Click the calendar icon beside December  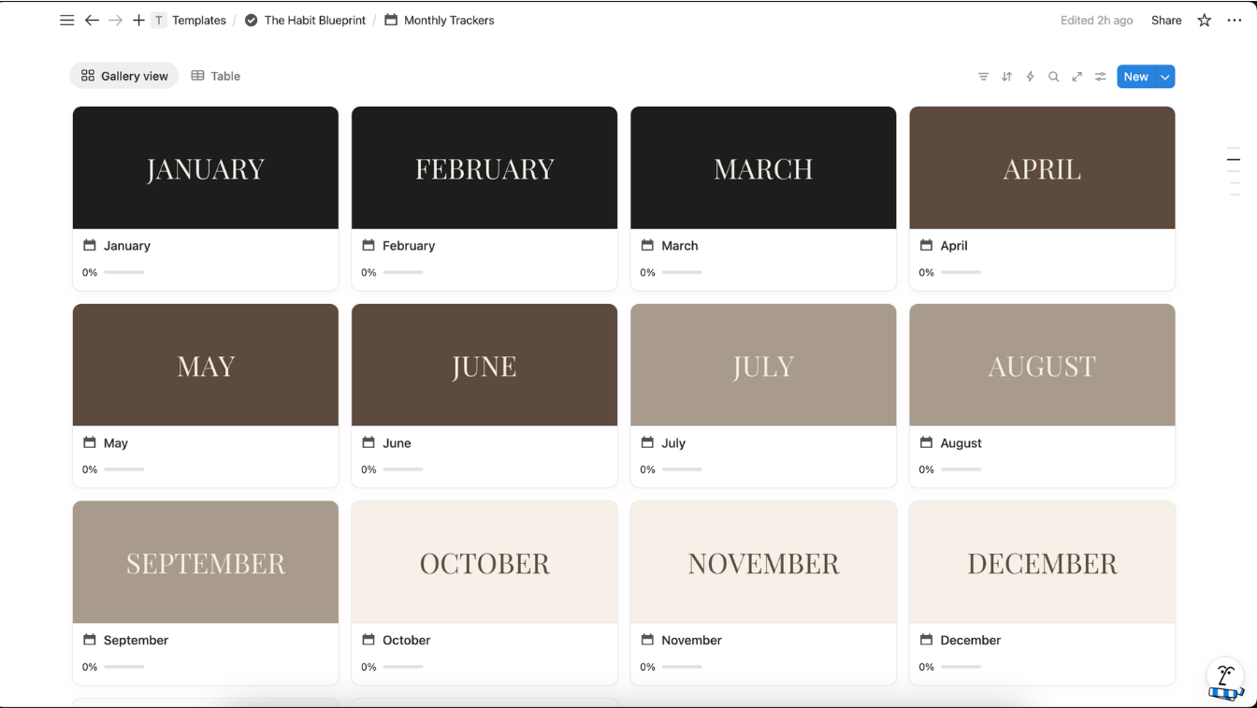(926, 640)
